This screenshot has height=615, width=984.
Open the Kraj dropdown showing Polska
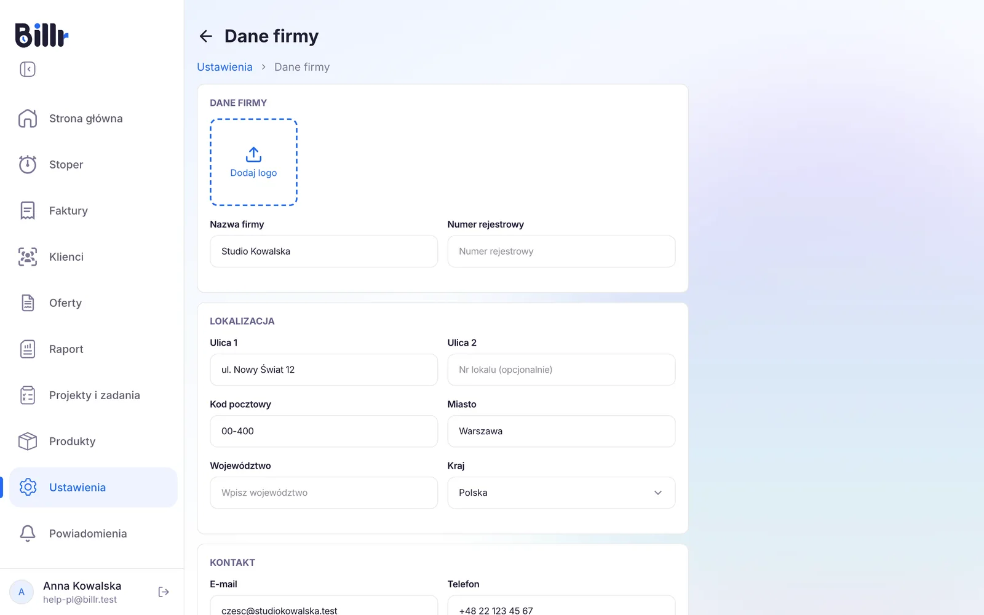[x=561, y=493]
